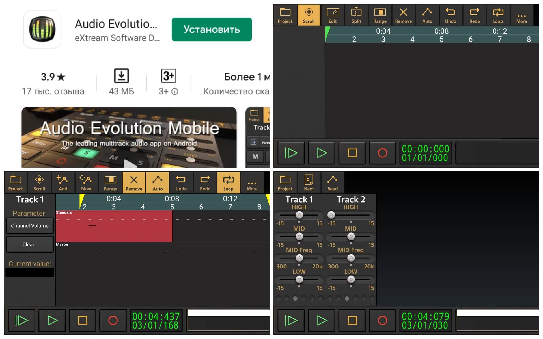Record in automation editor transport bar
The image size is (543, 339).
(x=113, y=320)
